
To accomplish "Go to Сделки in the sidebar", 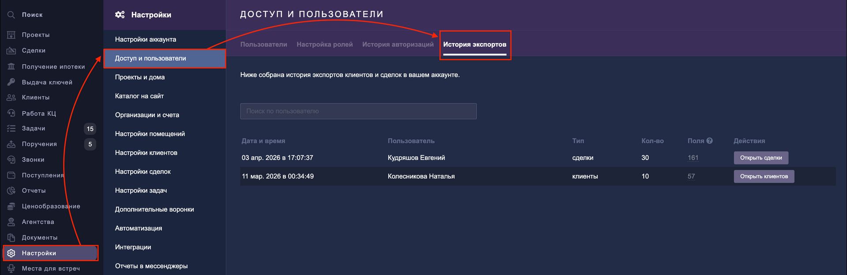I will tap(34, 51).
